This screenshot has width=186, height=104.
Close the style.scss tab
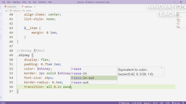(x=35, y=7)
